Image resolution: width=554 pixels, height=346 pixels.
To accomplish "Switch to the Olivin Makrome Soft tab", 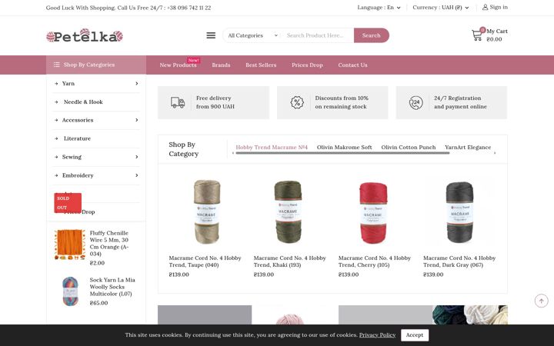I will point(345,147).
